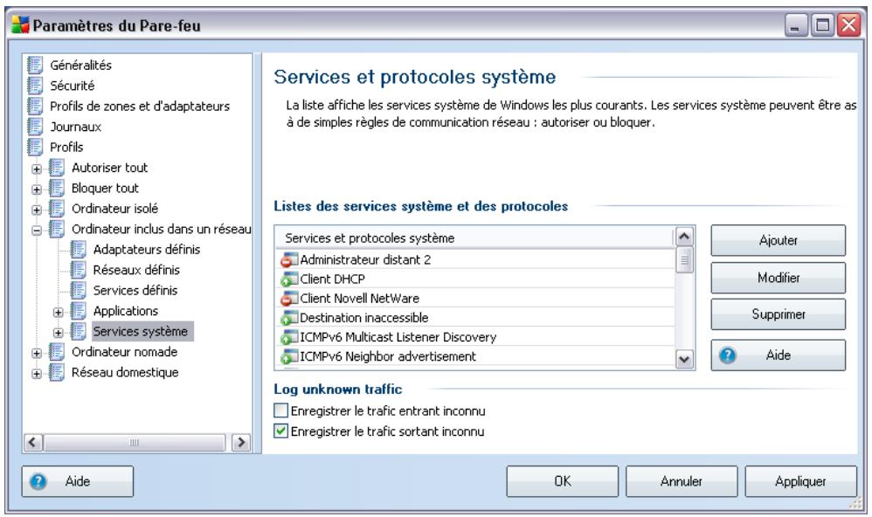
Task: Click the icon beside Réseaux définis
Action: pos(79,270)
